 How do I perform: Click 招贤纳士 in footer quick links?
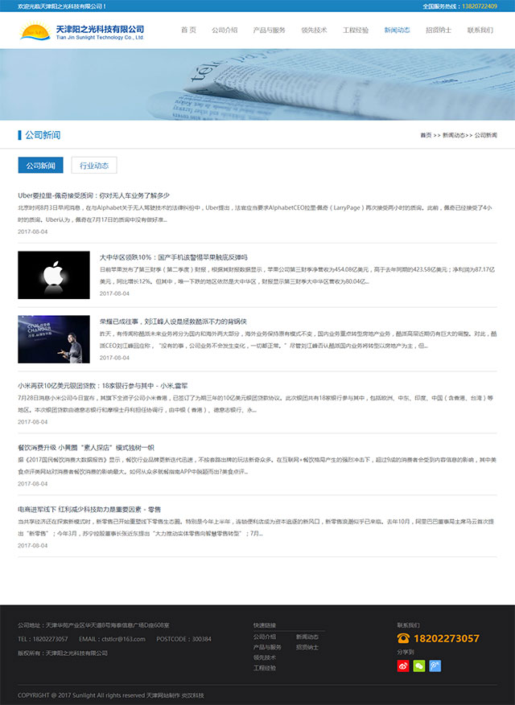pyautogui.click(x=307, y=647)
